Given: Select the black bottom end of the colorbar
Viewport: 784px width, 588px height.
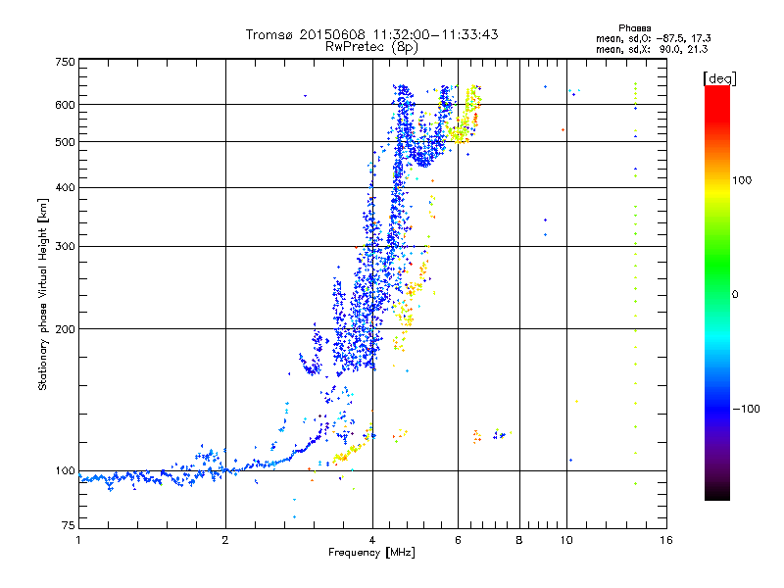Looking at the screenshot, I should pyautogui.click(x=716, y=496).
